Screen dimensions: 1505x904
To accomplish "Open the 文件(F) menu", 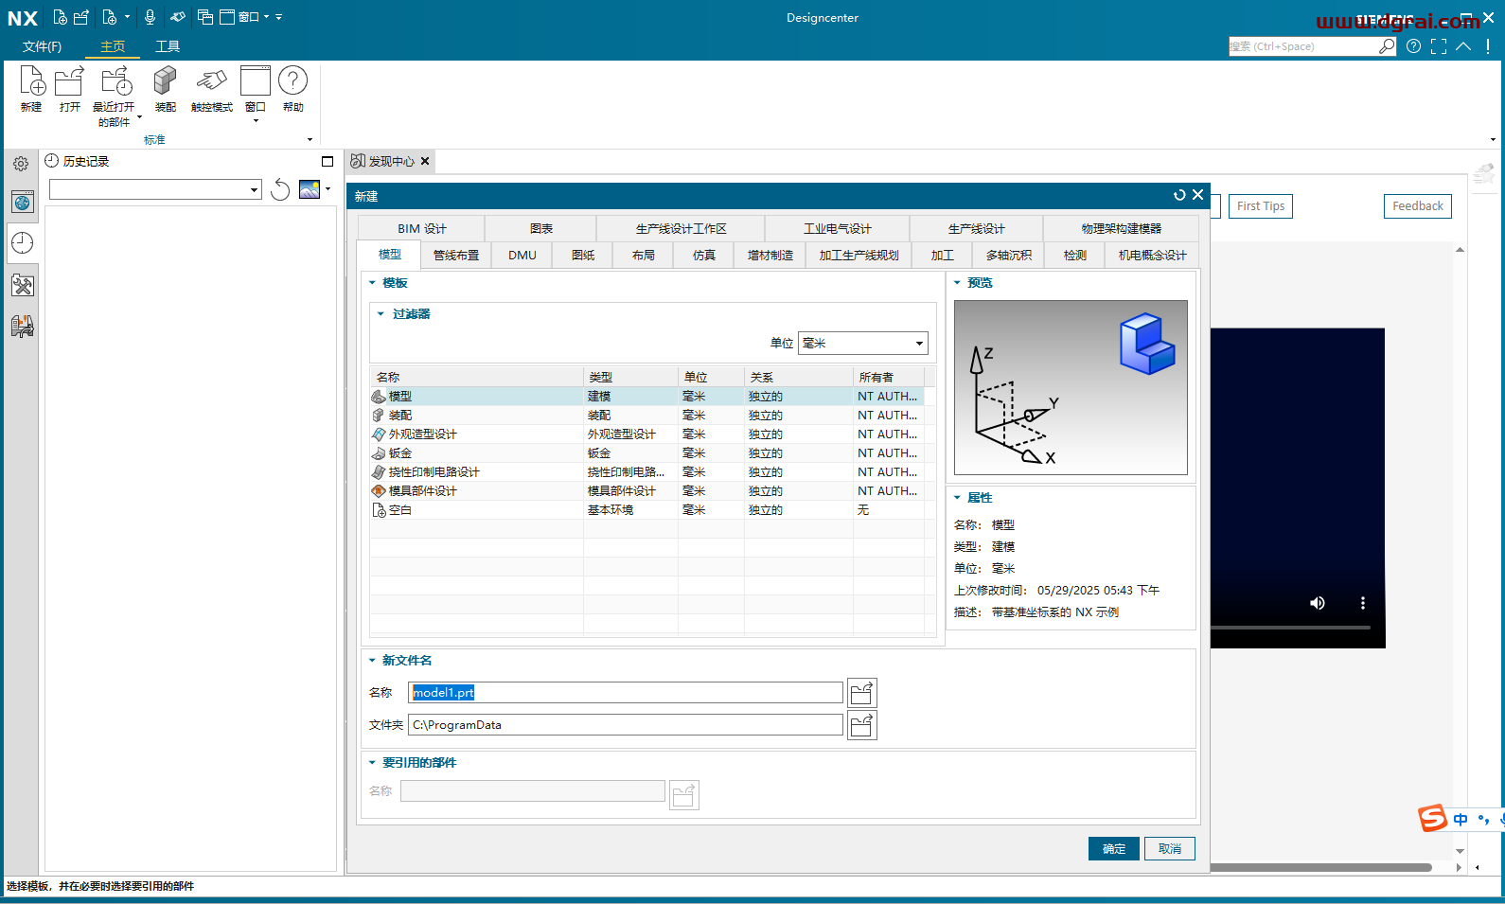I will [x=42, y=46].
